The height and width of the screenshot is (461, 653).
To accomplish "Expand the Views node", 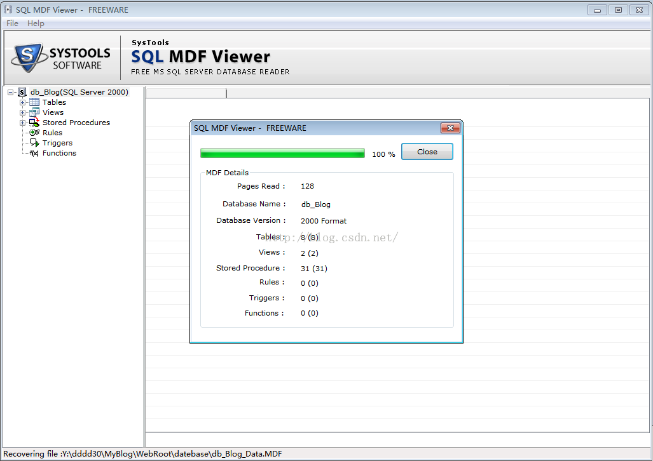I will click(22, 112).
